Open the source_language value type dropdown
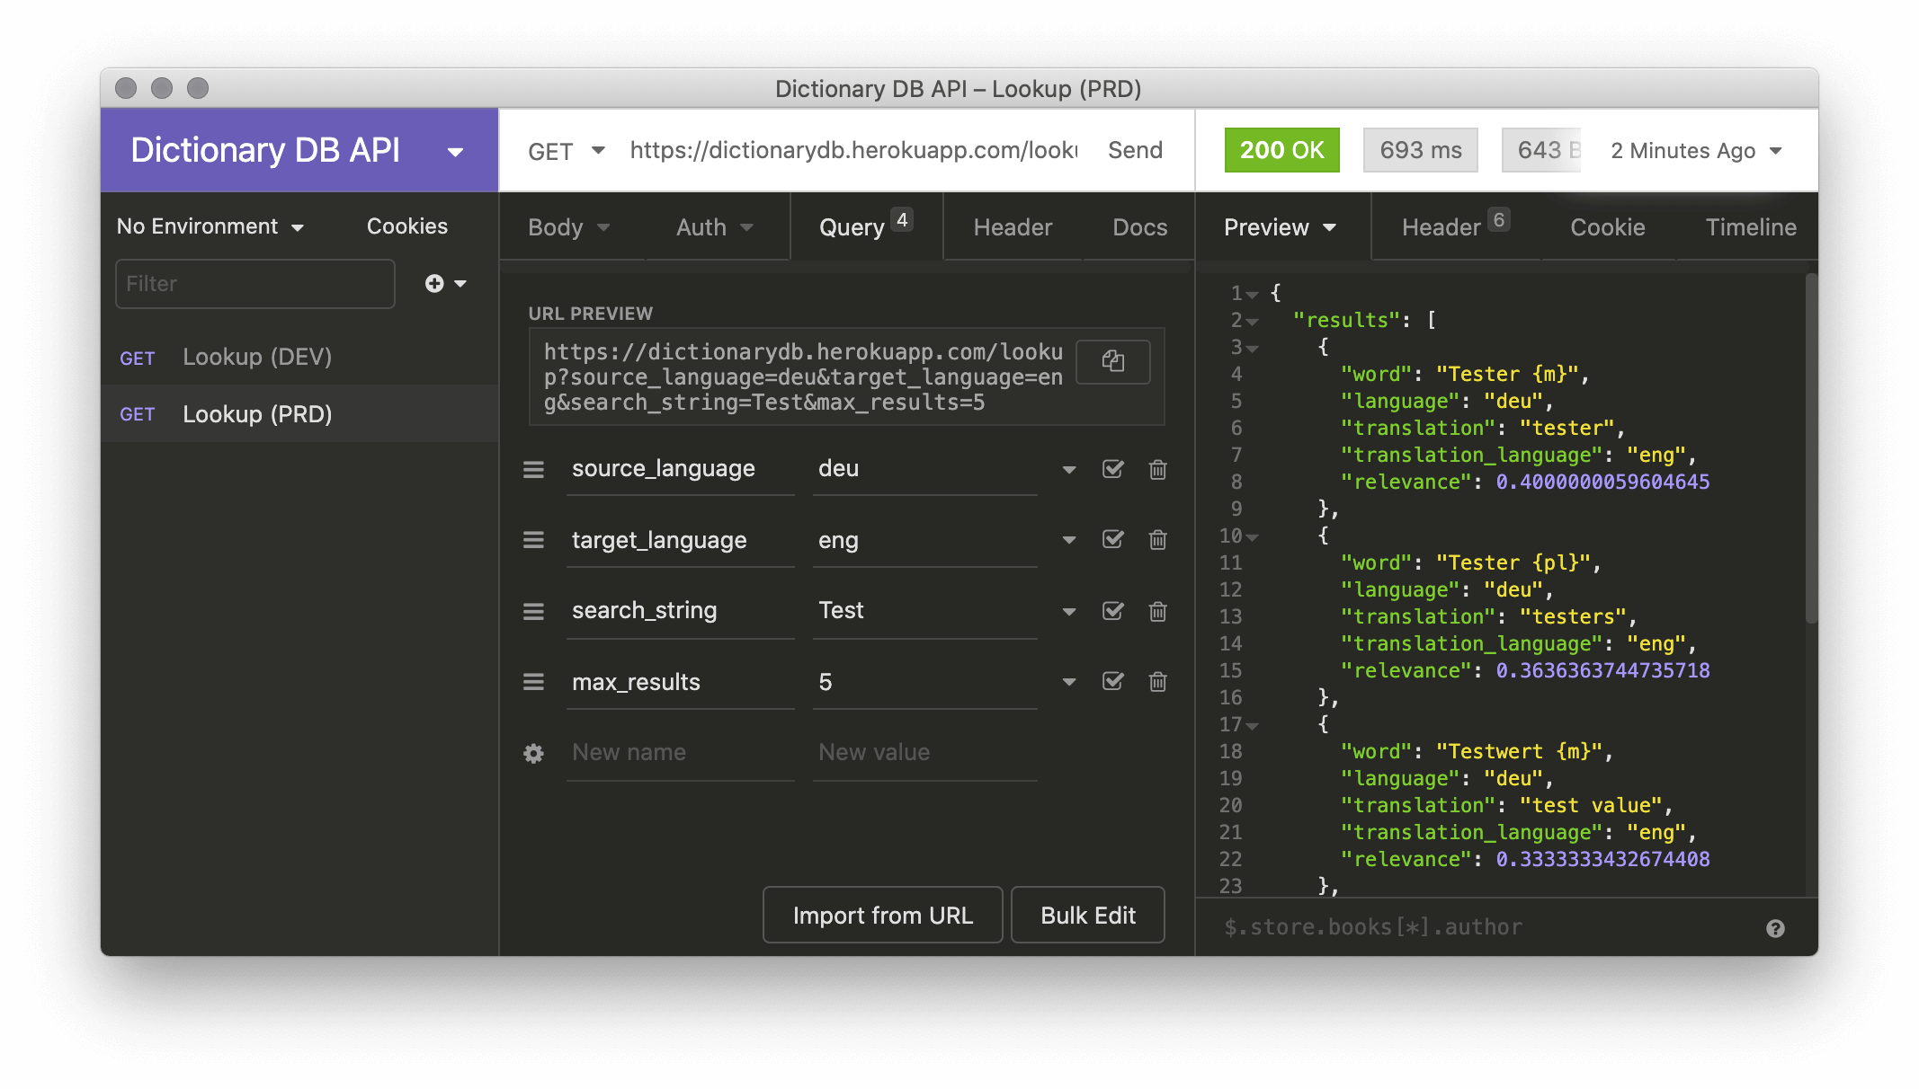This screenshot has width=1919, height=1089. point(1069,469)
